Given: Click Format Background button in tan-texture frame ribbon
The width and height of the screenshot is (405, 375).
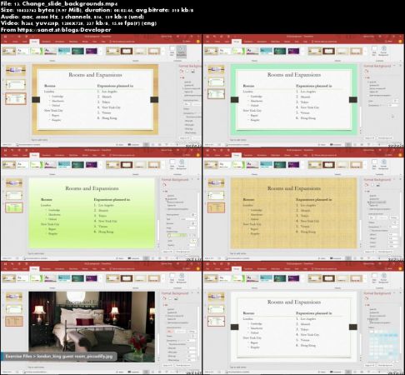Looking at the screenshot, I should 383,165.
